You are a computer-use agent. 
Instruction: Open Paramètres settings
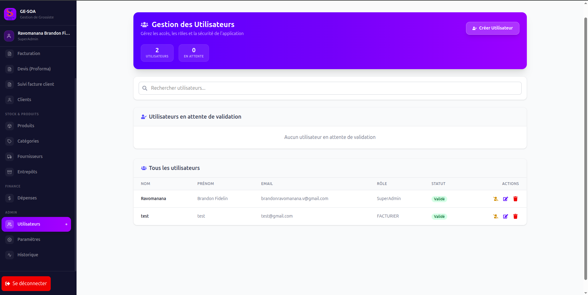coord(36,240)
